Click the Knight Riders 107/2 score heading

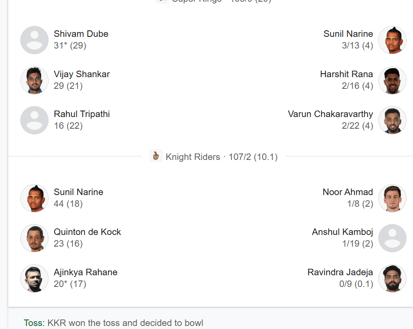coord(221,157)
